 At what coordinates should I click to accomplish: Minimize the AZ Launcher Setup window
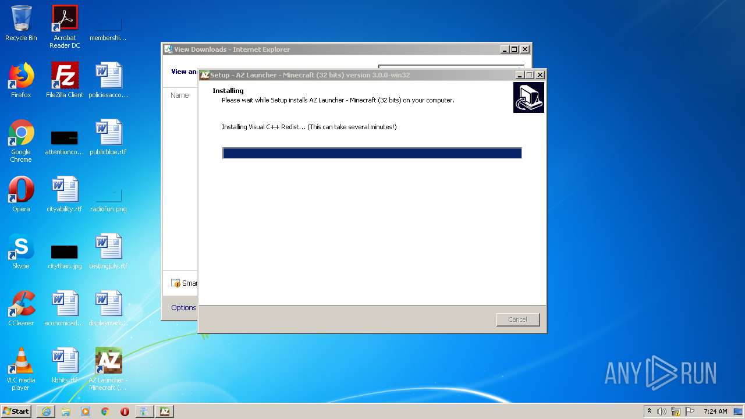[x=519, y=74]
